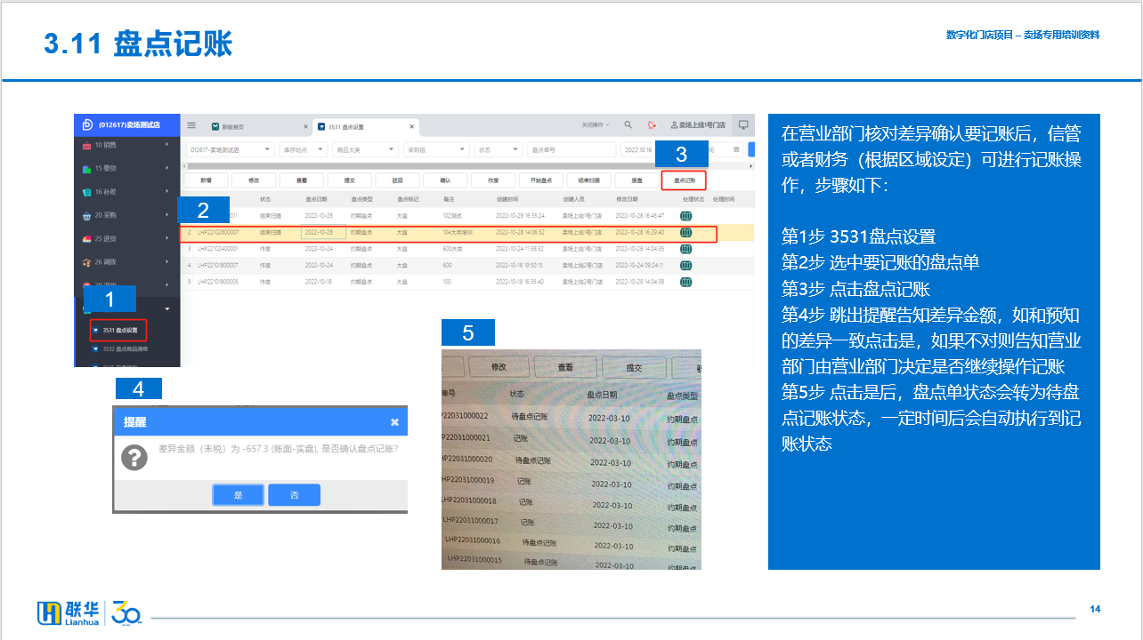Open the 16 补差 sidebar menu
Image resolution: width=1143 pixels, height=640 pixels.
pos(126,191)
